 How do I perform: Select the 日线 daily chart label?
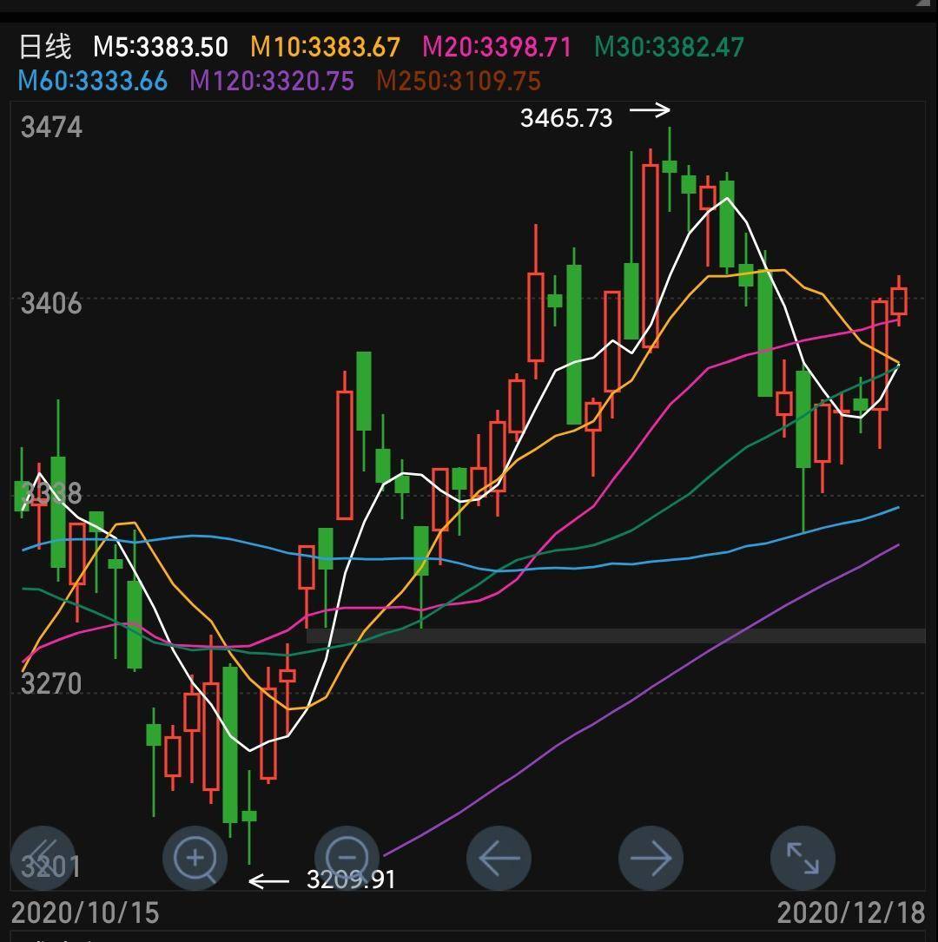tap(45, 47)
